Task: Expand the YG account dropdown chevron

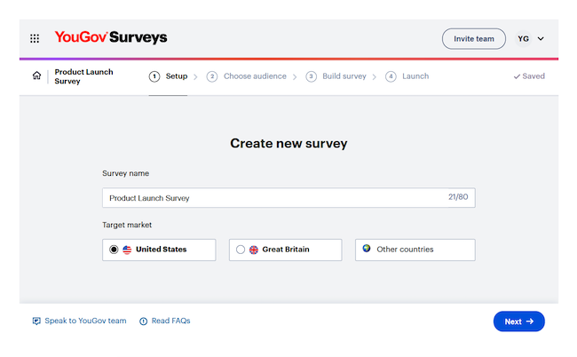Action: (x=541, y=38)
